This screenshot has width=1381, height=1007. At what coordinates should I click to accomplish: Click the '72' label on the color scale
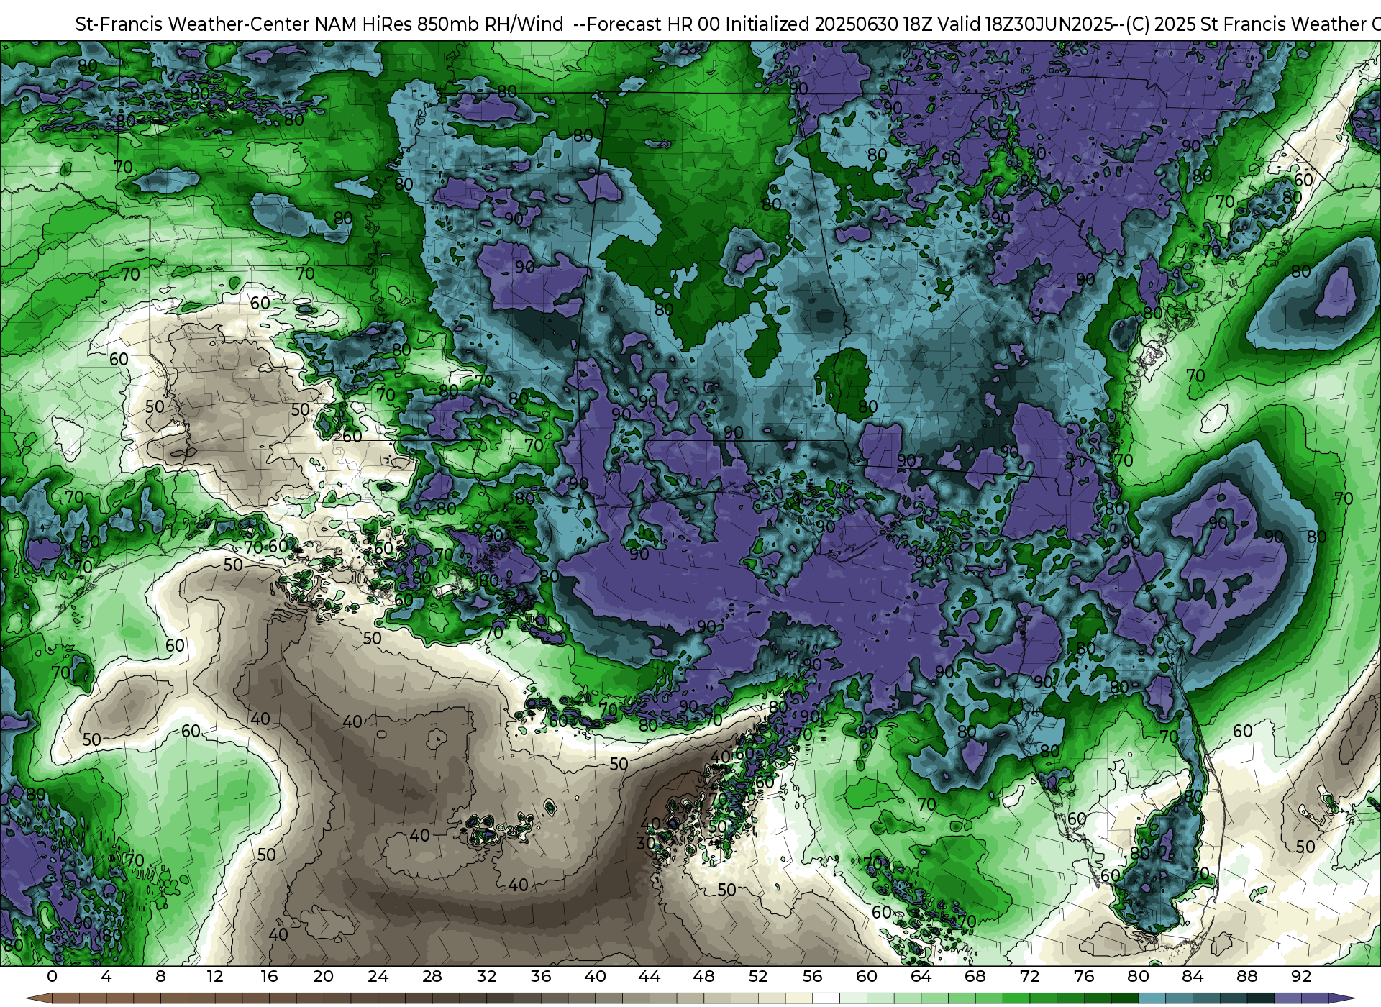[1029, 976]
